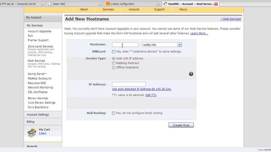271x152 pixels.
Task: Open the News menu
Action: pyautogui.click(x=183, y=9)
